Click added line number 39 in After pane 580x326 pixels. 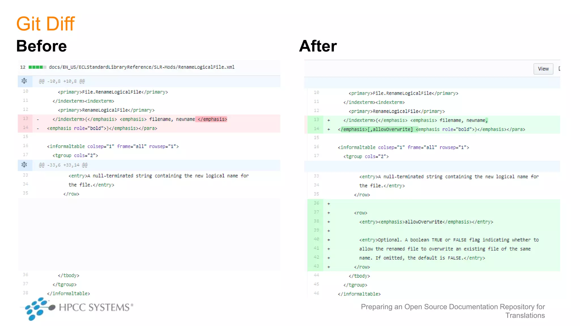click(316, 230)
